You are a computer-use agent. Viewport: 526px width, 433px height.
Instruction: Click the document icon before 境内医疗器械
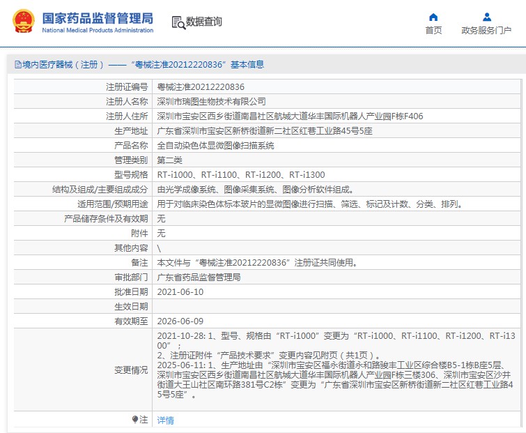point(18,64)
